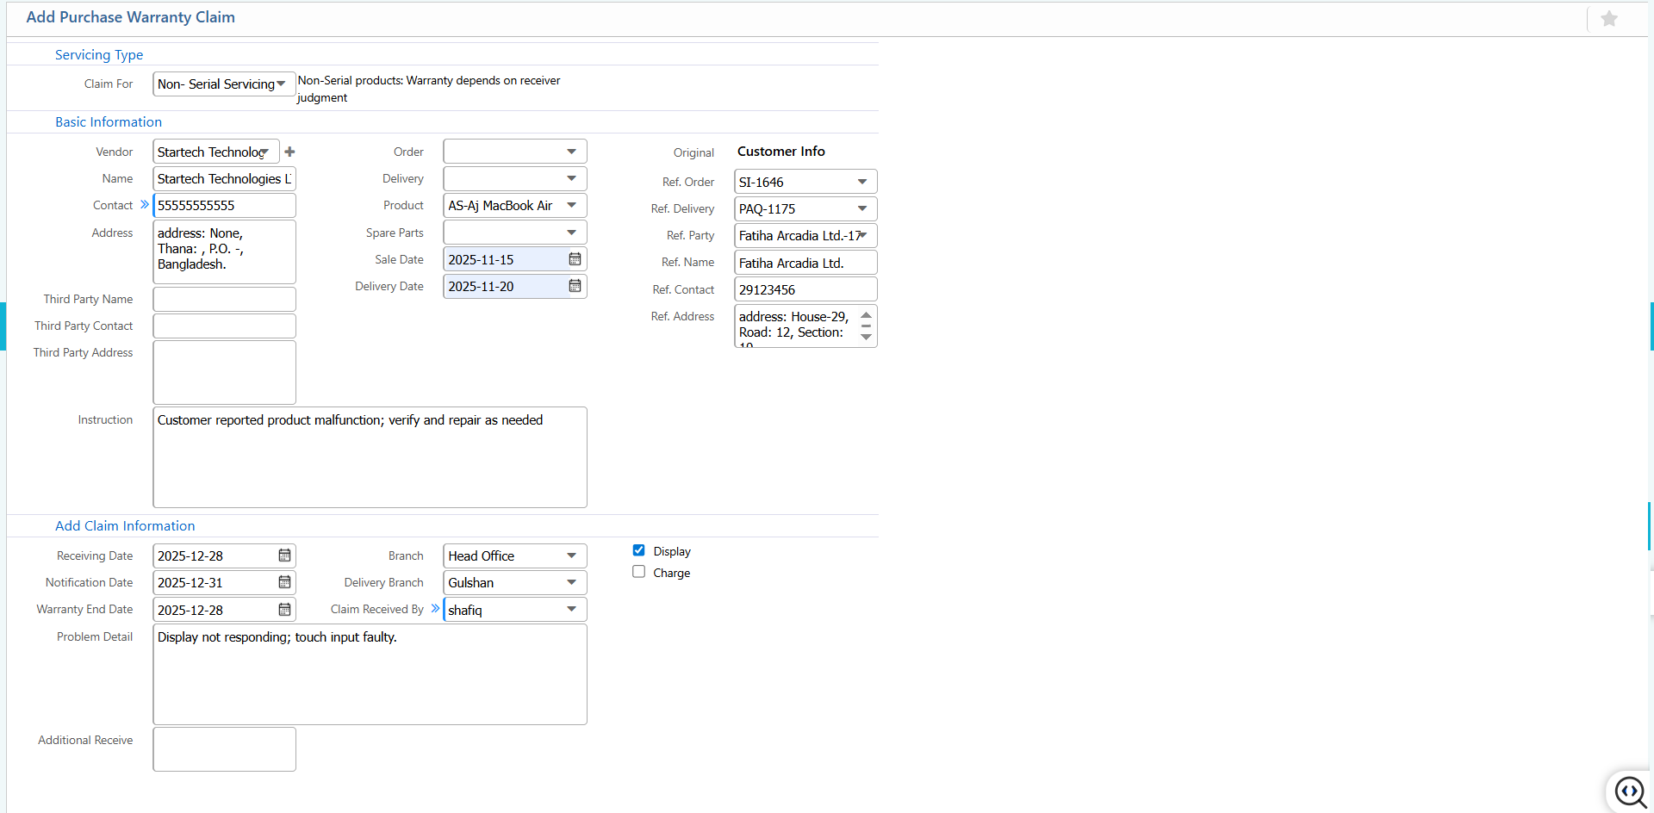
Task: Uncheck the Display checkbox
Action: coord(638,549)
